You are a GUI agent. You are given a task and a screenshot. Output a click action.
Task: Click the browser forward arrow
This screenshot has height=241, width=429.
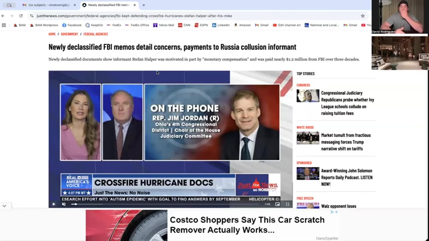click(12, 16)
